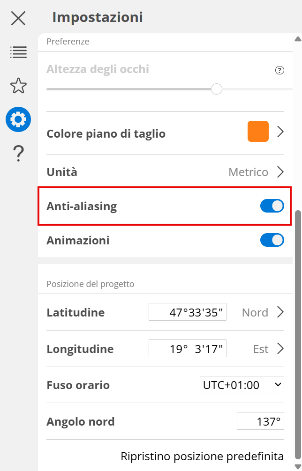Open the Fuso orario UTC dropdown
Image resolution: width=302 pixels, height=471 pixels.
[x=242, y=385]
